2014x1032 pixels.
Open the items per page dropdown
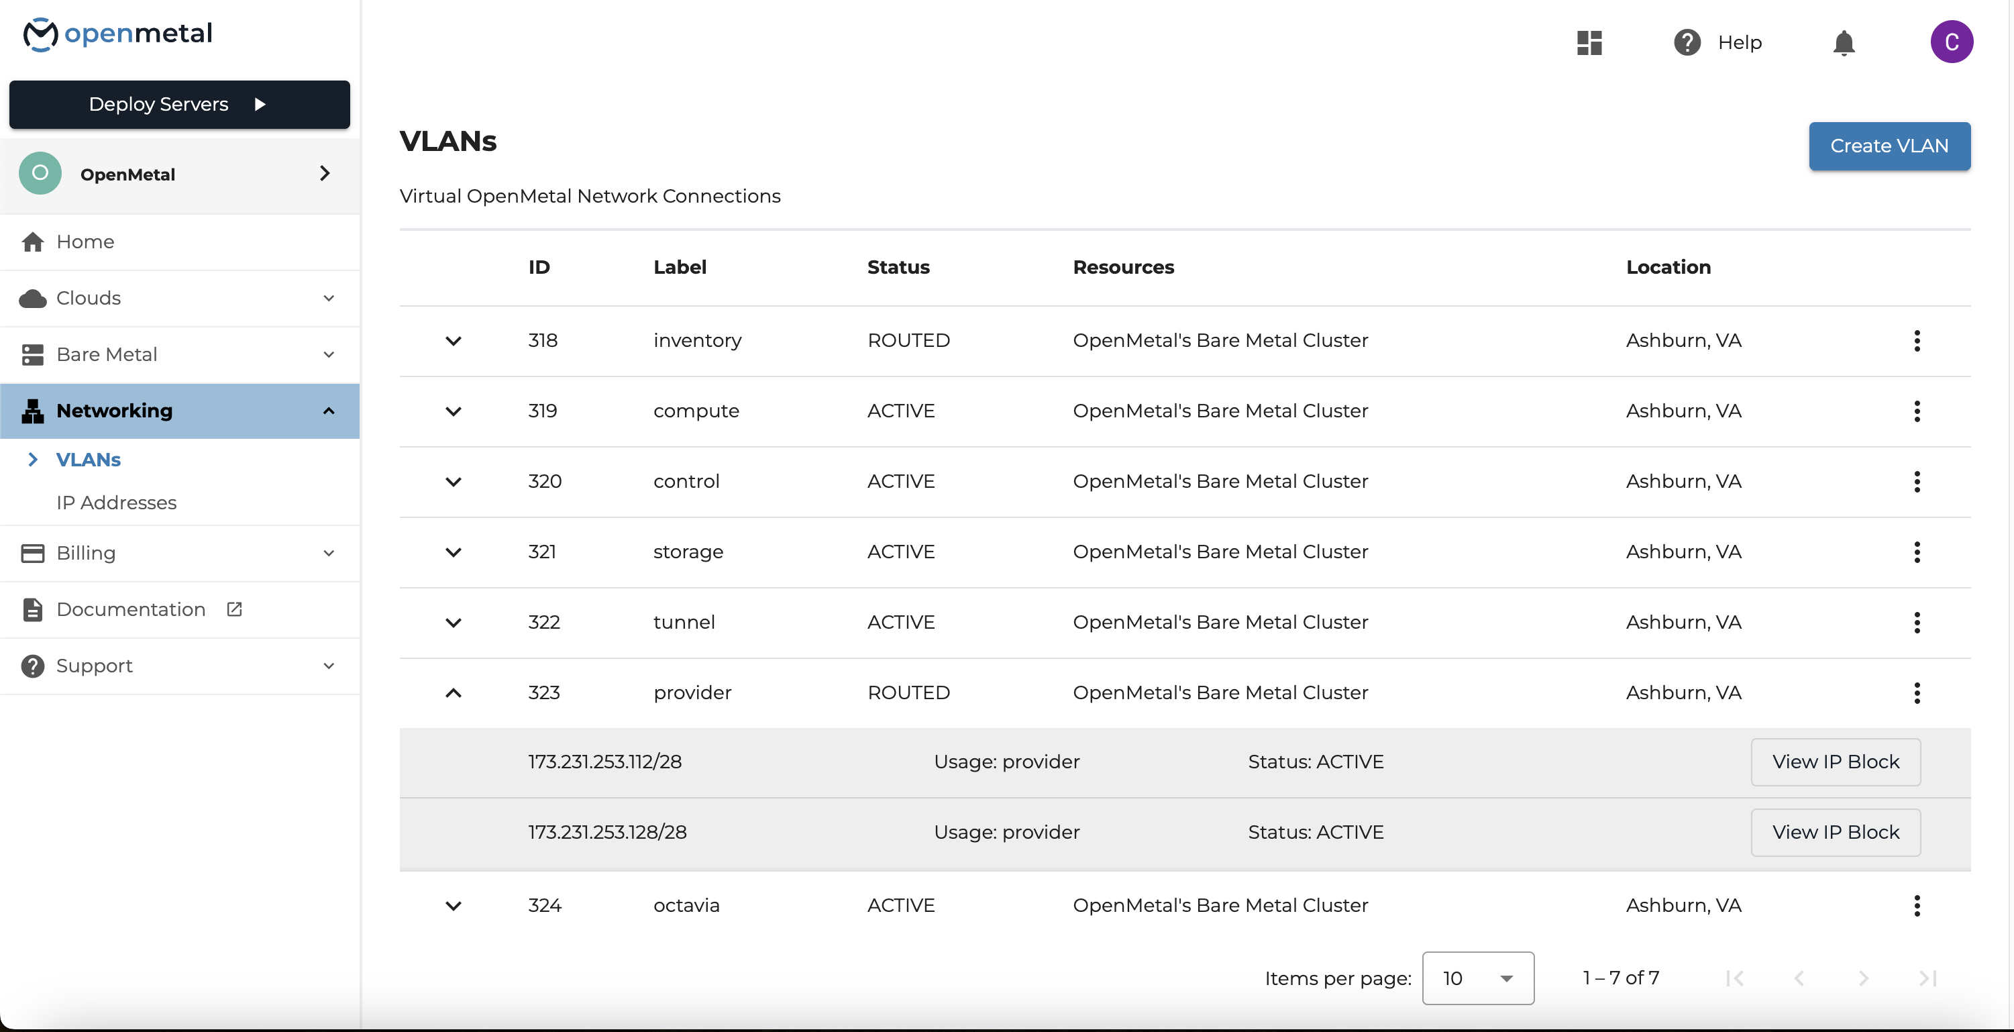click(x=1477, y=978)
